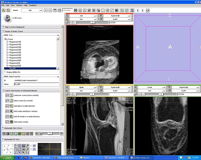Toggle the upper checkbox in Manipulate 3D View
Image resolution: width=201 pixels, height=160 pixels.
(x=31, y=146)
